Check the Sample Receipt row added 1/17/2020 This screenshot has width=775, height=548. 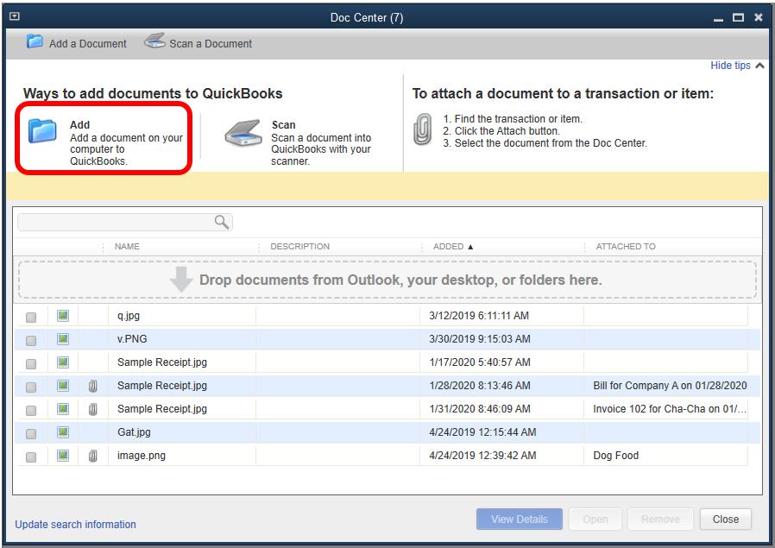point(31,362)
